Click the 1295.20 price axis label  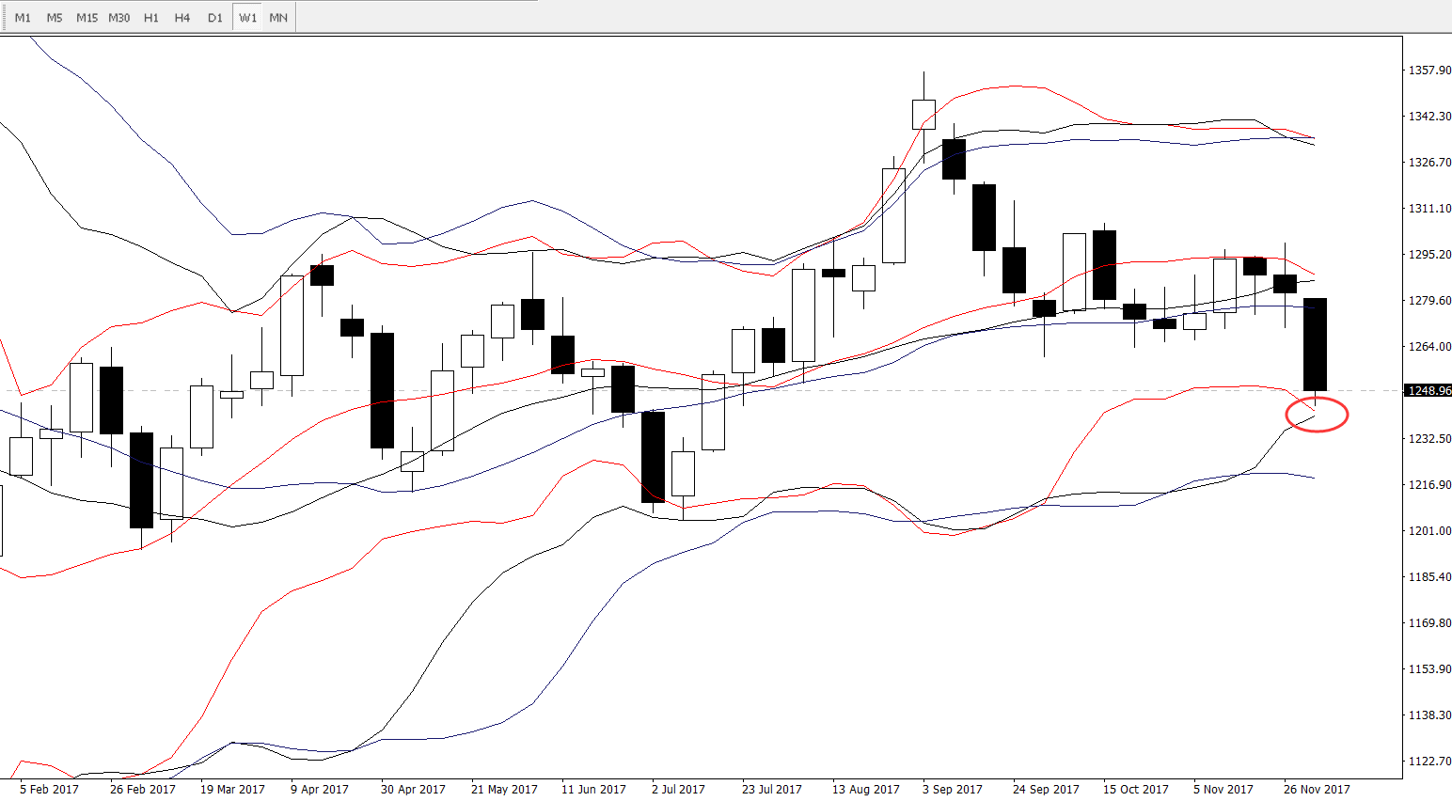click(1428, 255)
